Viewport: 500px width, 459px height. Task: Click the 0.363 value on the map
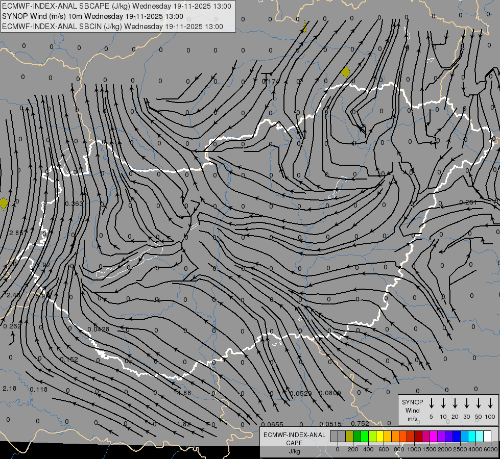[74, 203]
